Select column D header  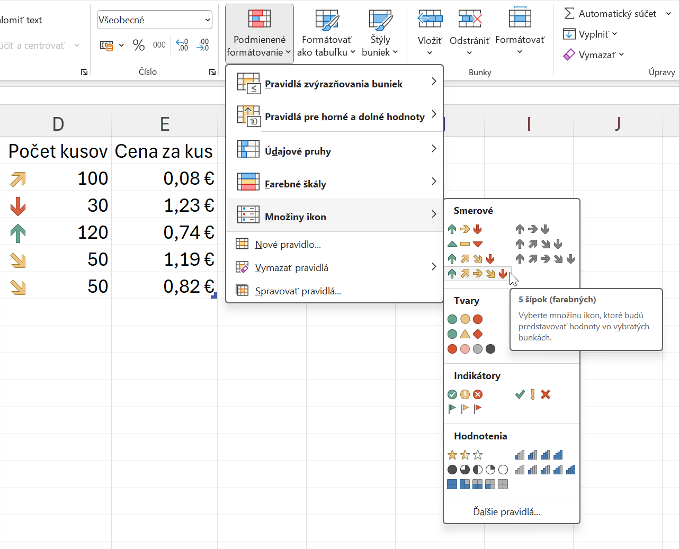click(58, 124)
